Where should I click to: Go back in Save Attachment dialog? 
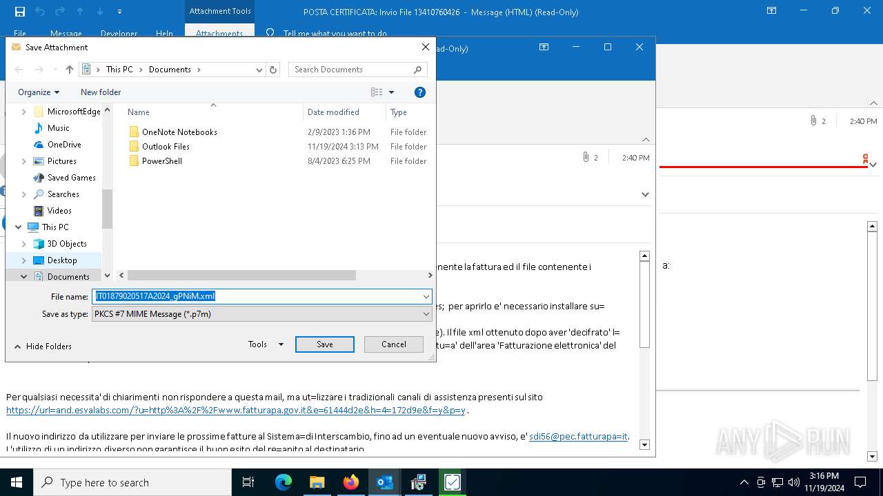19,70
